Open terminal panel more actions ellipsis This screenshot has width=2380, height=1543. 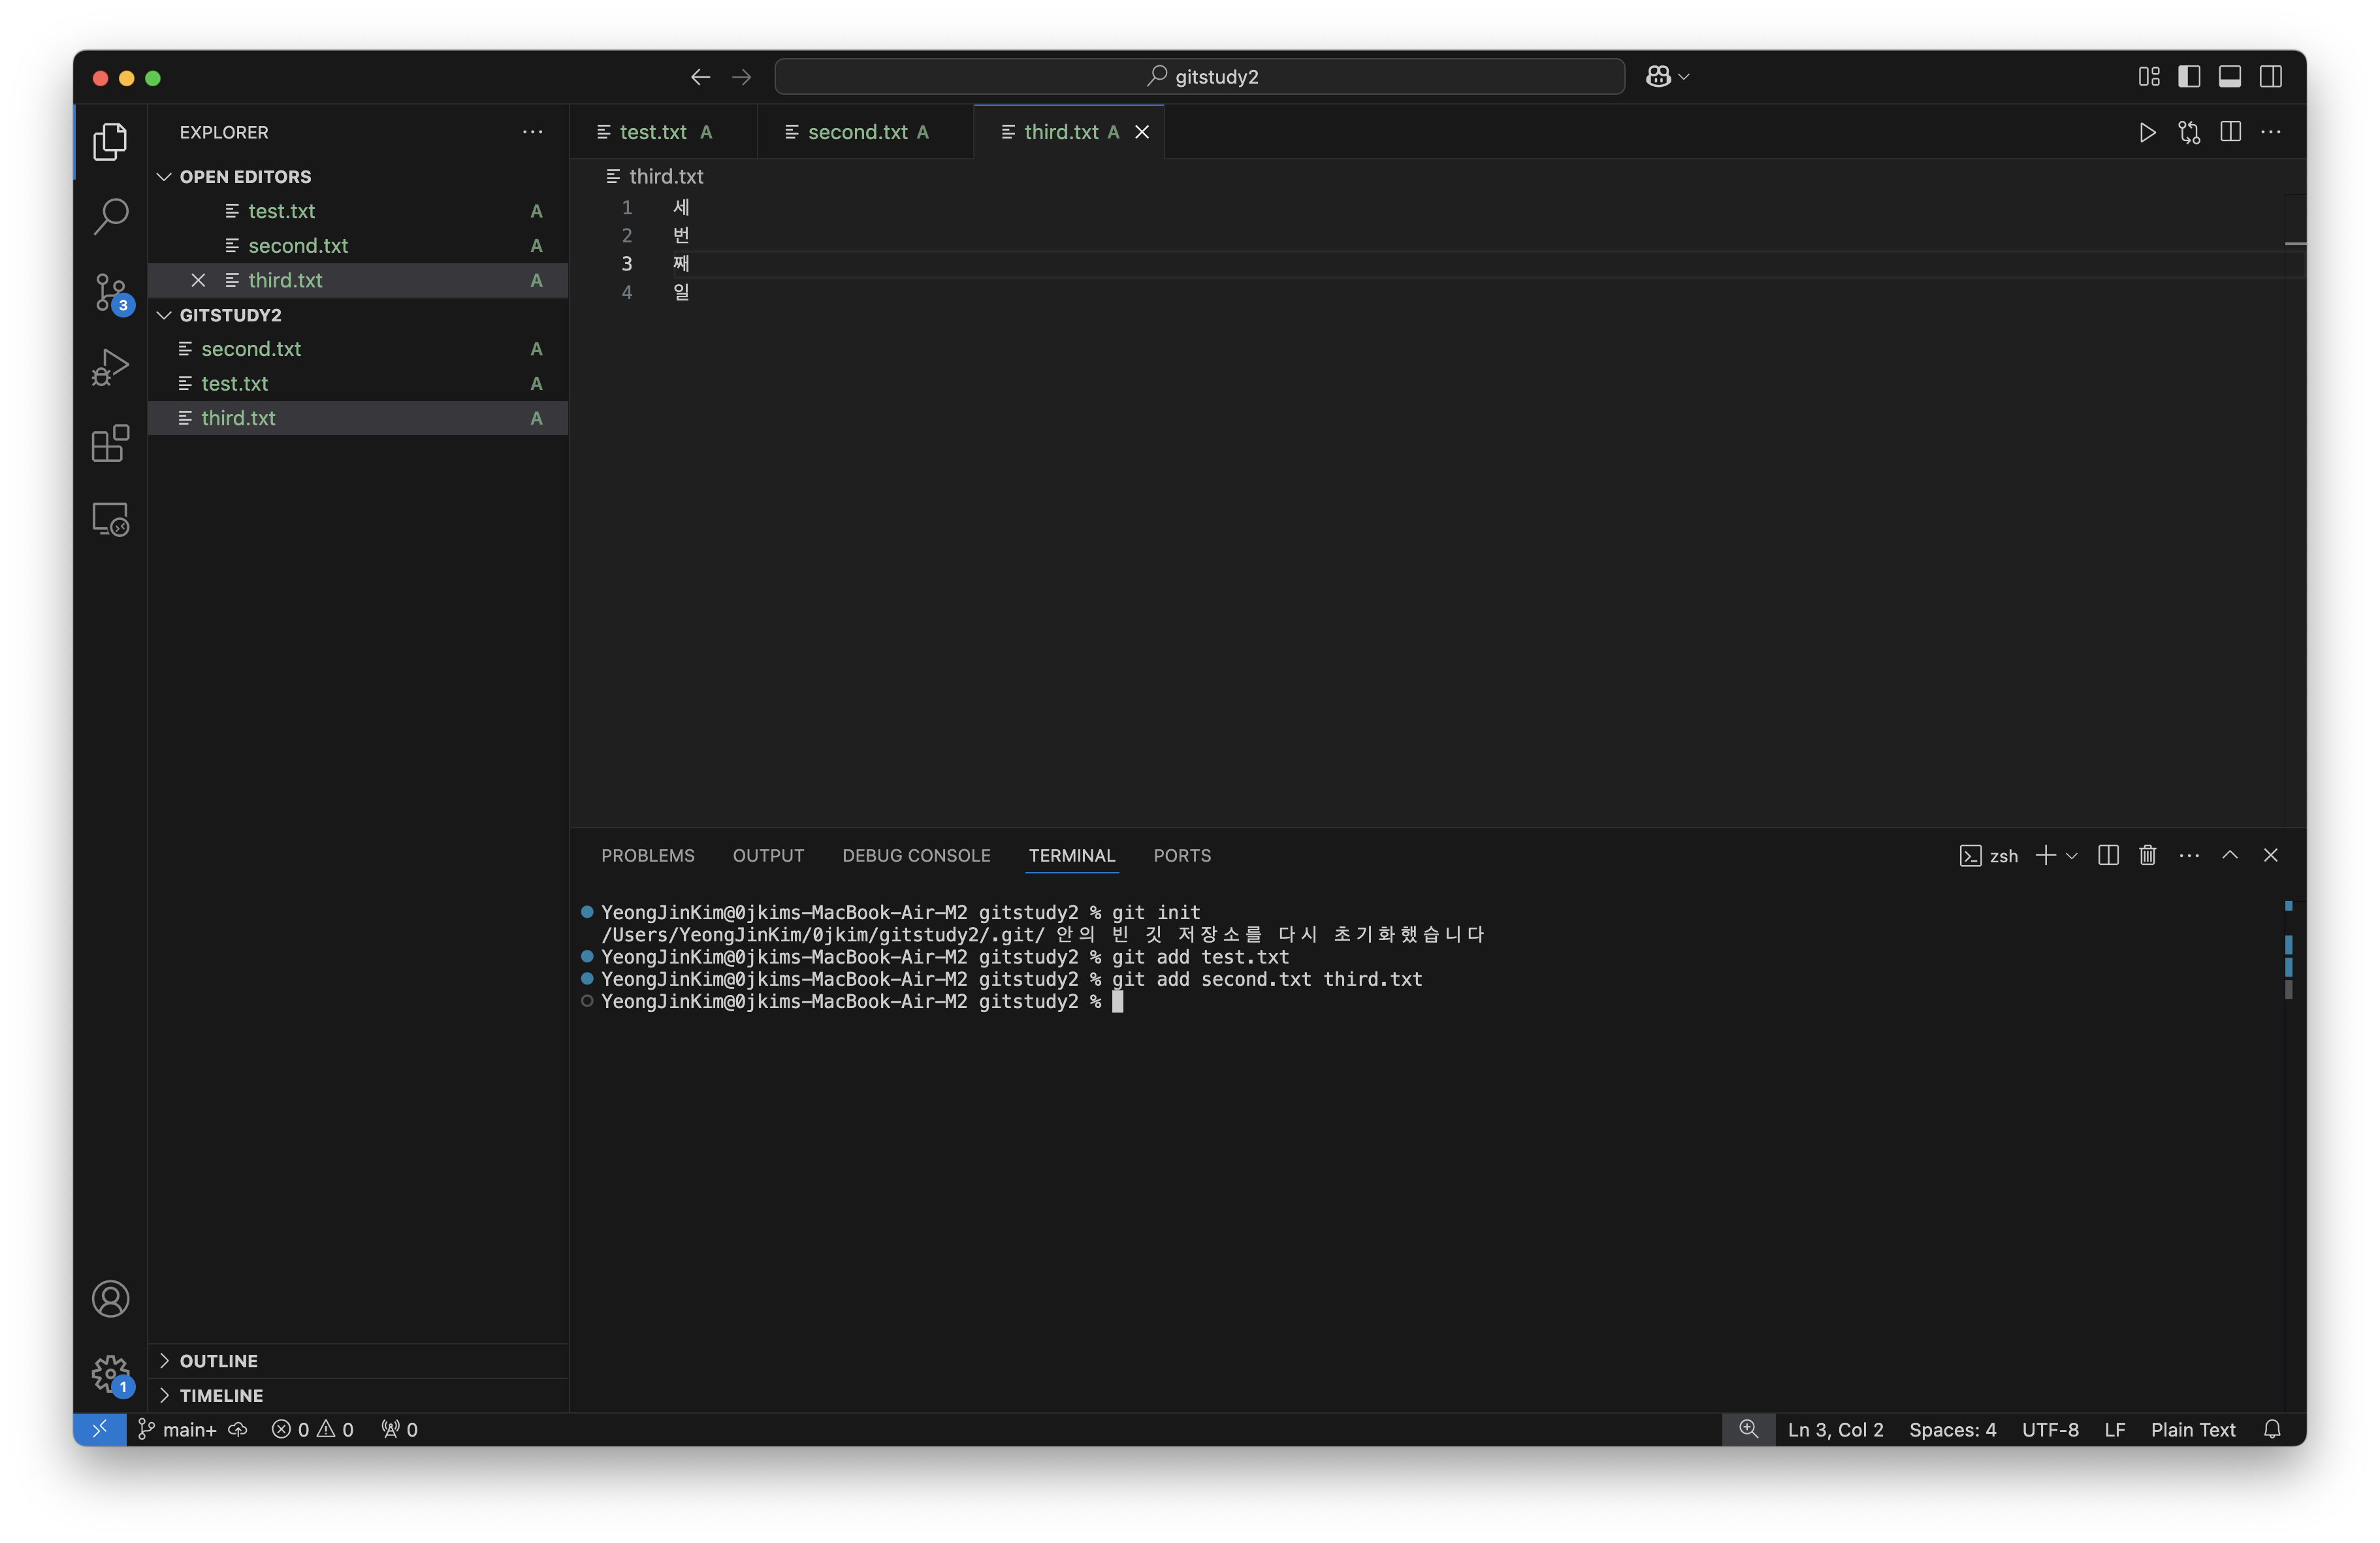tap(2188, 855)
